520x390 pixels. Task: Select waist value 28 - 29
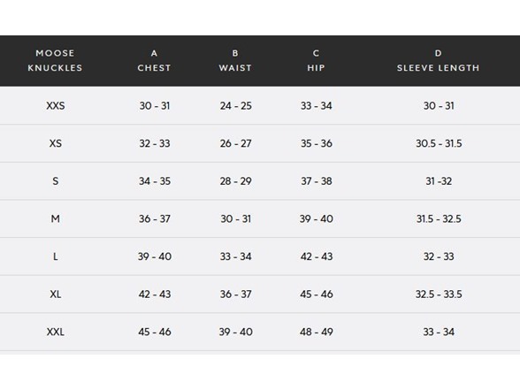(236, 181)
